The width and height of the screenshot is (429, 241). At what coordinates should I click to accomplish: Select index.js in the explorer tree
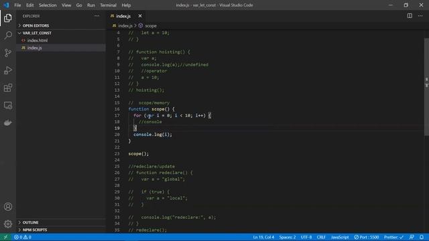pos(61,48)
